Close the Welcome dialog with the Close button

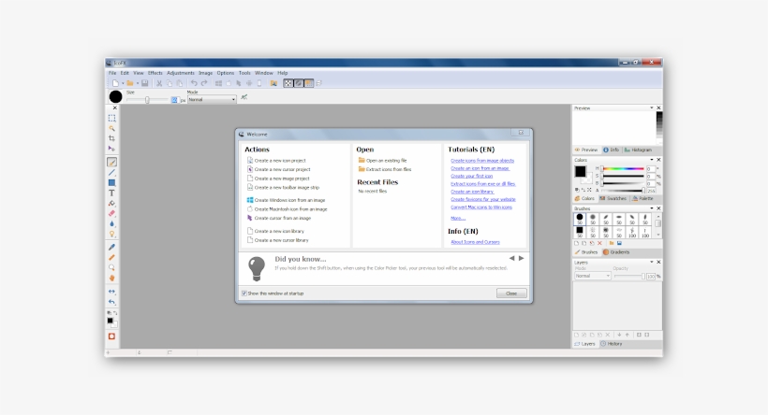(510, 293)
